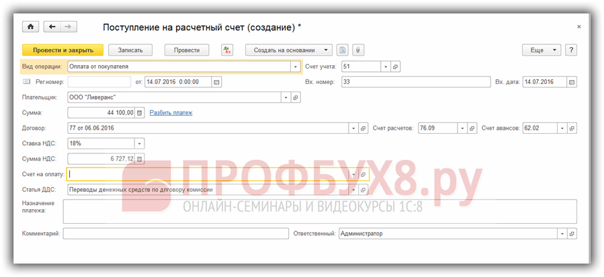Expand Ответственный dropdown arrow

563,234
